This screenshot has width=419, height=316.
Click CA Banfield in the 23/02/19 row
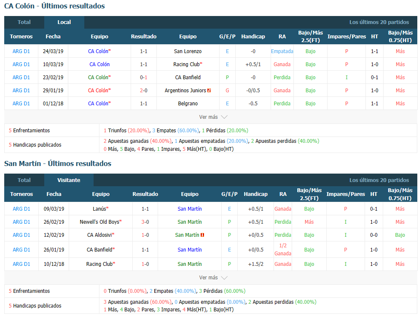[188, 78]
